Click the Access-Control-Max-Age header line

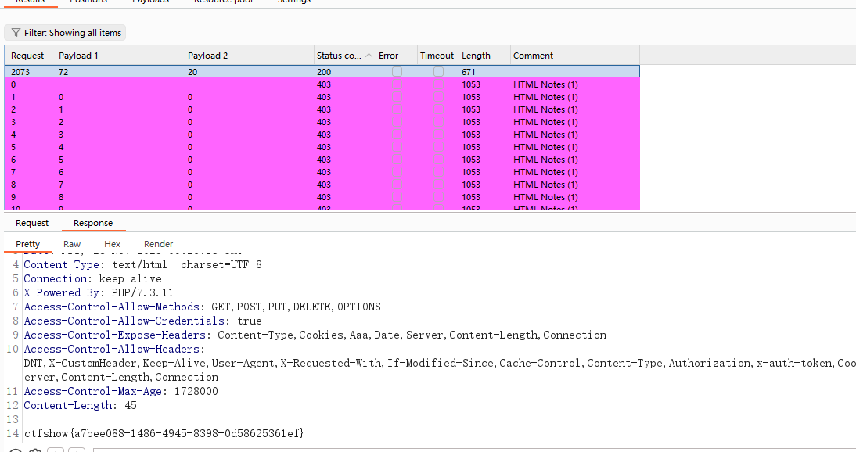click(121, 392)
